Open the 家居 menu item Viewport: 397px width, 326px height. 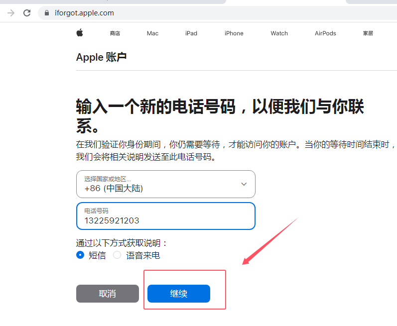coord(368,33)
